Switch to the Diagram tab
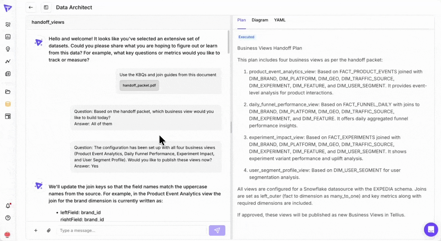 pyautogui.click(x=260, y=20)
